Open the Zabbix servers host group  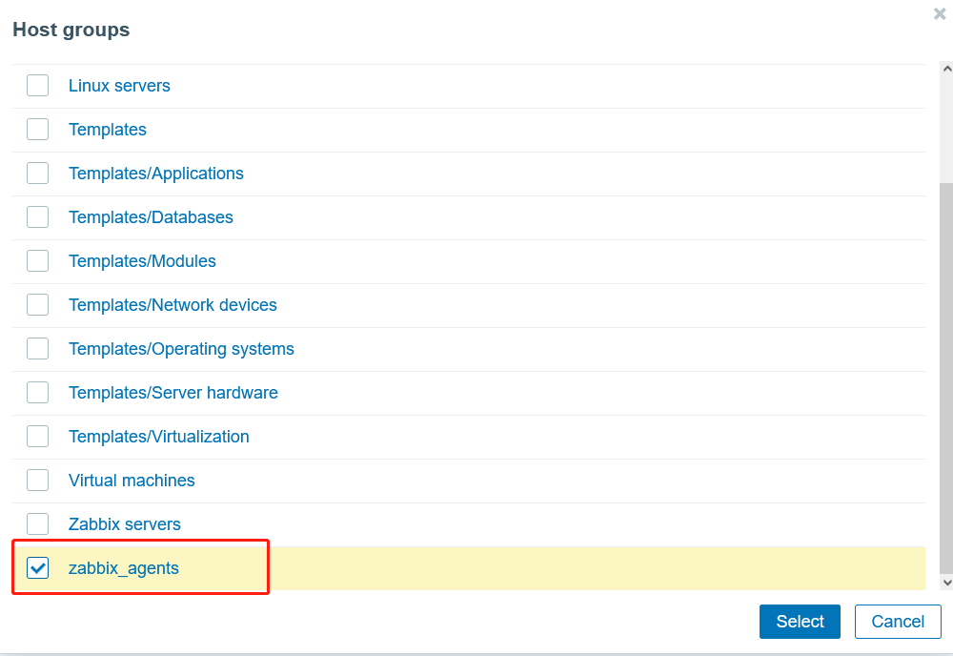coord(124,523)
